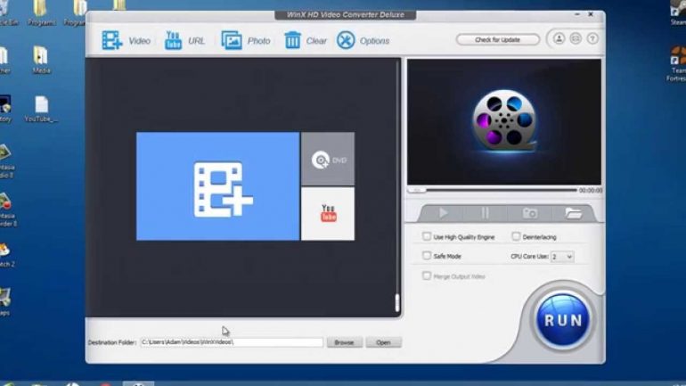Image resolution: width=686 pixels, height=386 pixels.
Task: Click the Video add-file toolbar button
Action: (x=126, y=41)
